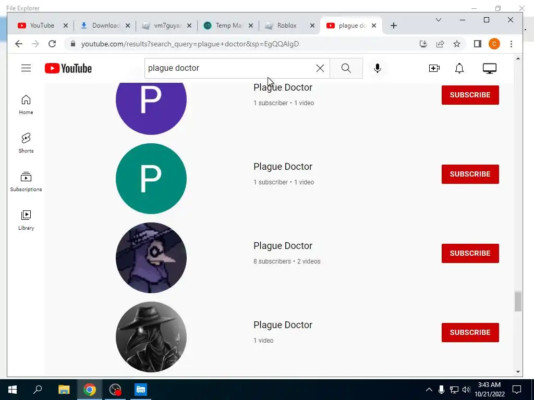Open Windows taskbar search
The width and height of the screenshot is (534, 400).
click(38, 390)
